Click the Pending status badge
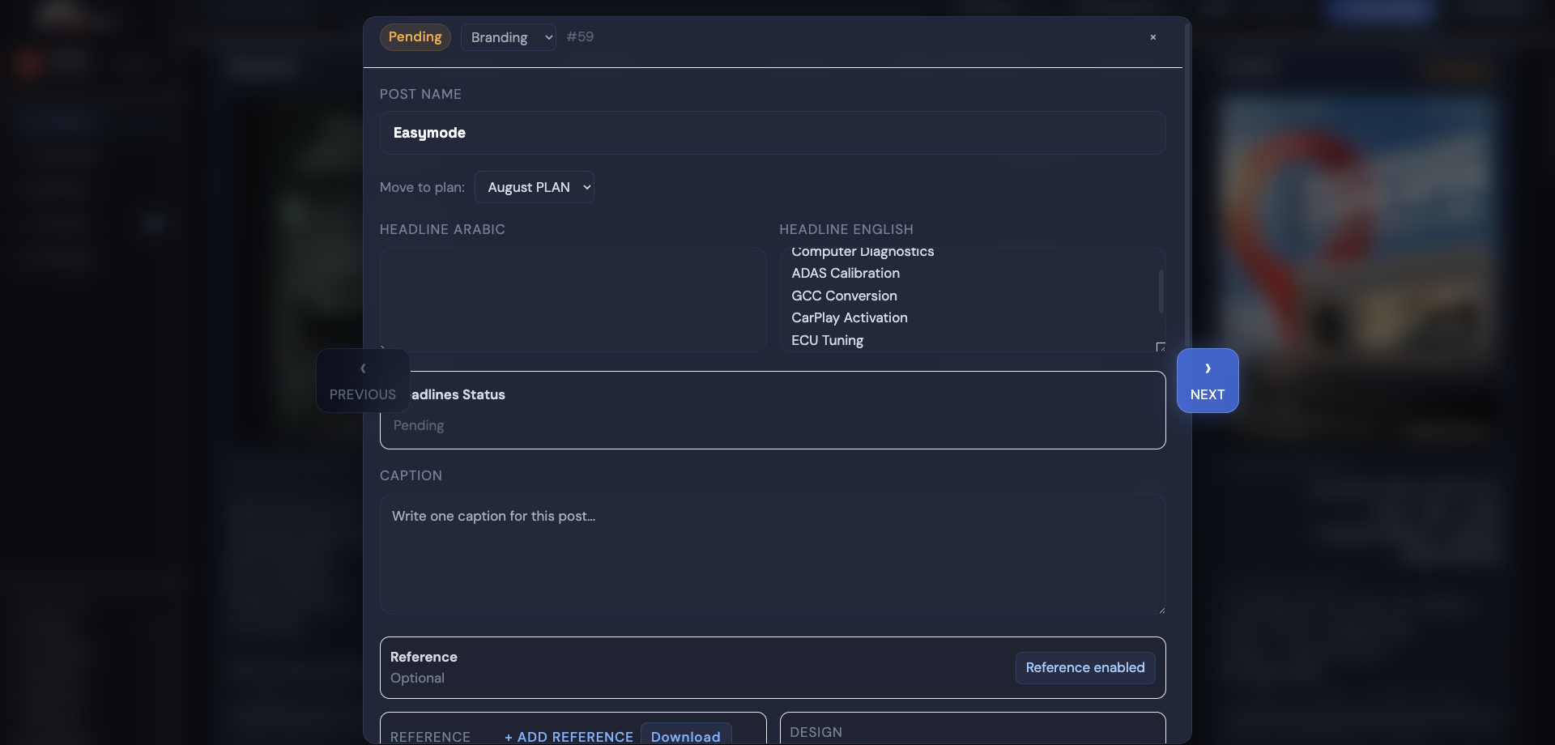The image size is (1555, 745). (x=415, y=37)
